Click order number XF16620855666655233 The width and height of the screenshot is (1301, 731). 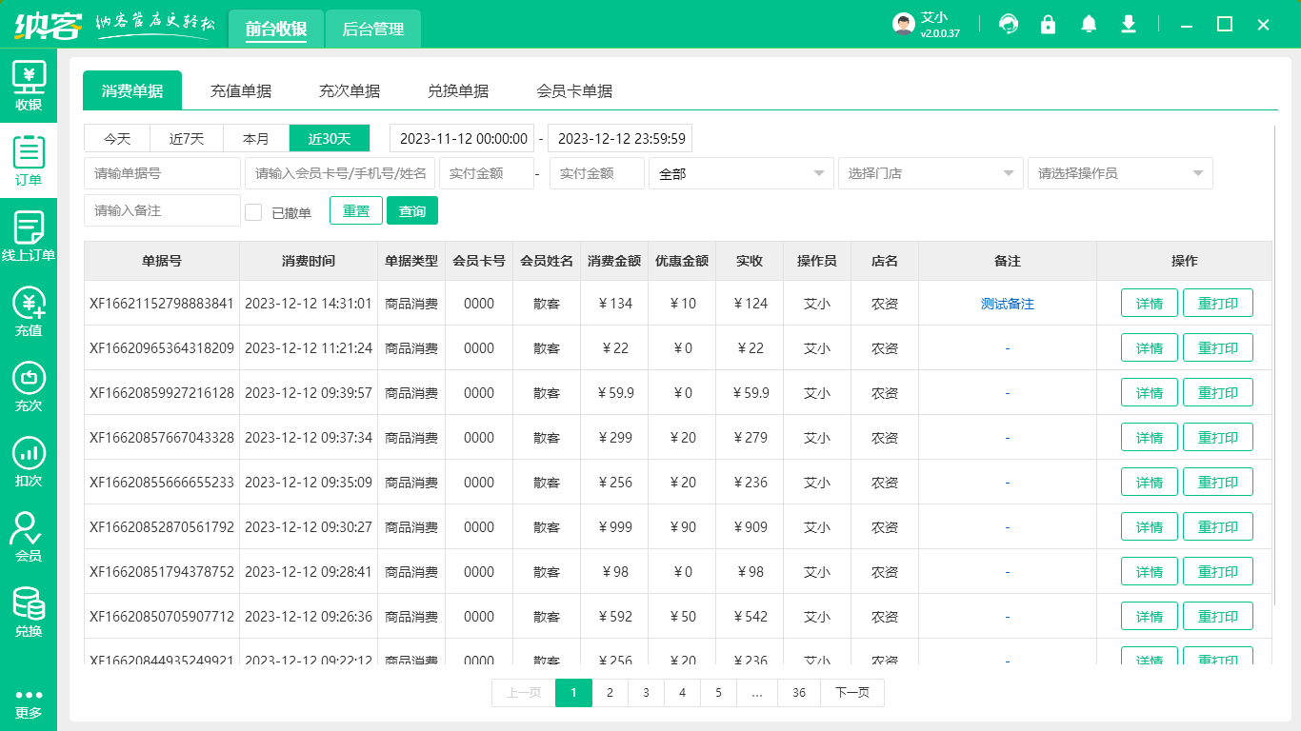click(x=162, y=483)
